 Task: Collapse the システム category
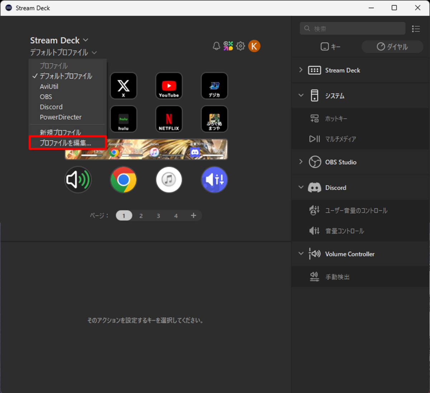[301, 95]
